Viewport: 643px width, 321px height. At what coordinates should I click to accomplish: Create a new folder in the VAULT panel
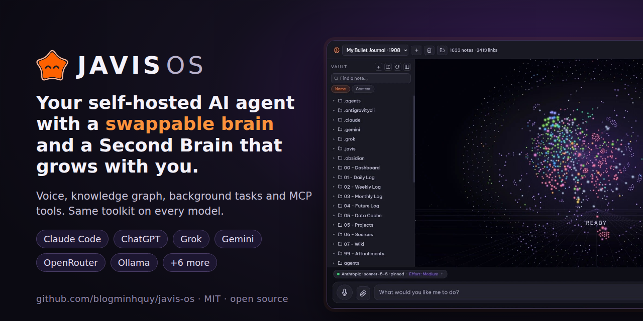pos(388,67)
